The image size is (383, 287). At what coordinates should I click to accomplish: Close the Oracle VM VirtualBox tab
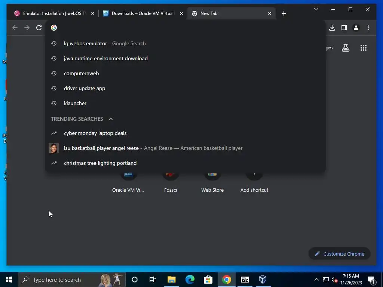pyautogui.click(x=181, y=14)
